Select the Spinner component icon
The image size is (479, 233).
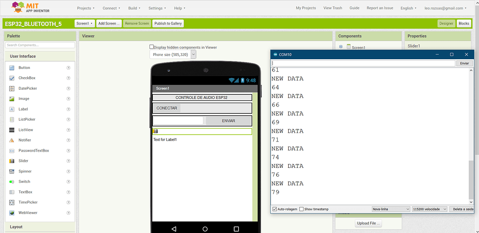pos(12,172)
